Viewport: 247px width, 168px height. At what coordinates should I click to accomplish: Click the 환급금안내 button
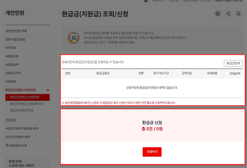click(x=233, y=63)
